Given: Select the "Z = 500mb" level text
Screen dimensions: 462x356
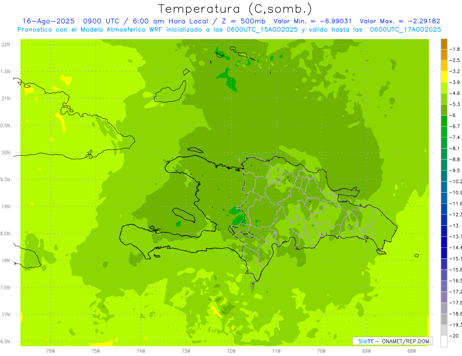Looking at the screenshot, I should coord(244,22).
